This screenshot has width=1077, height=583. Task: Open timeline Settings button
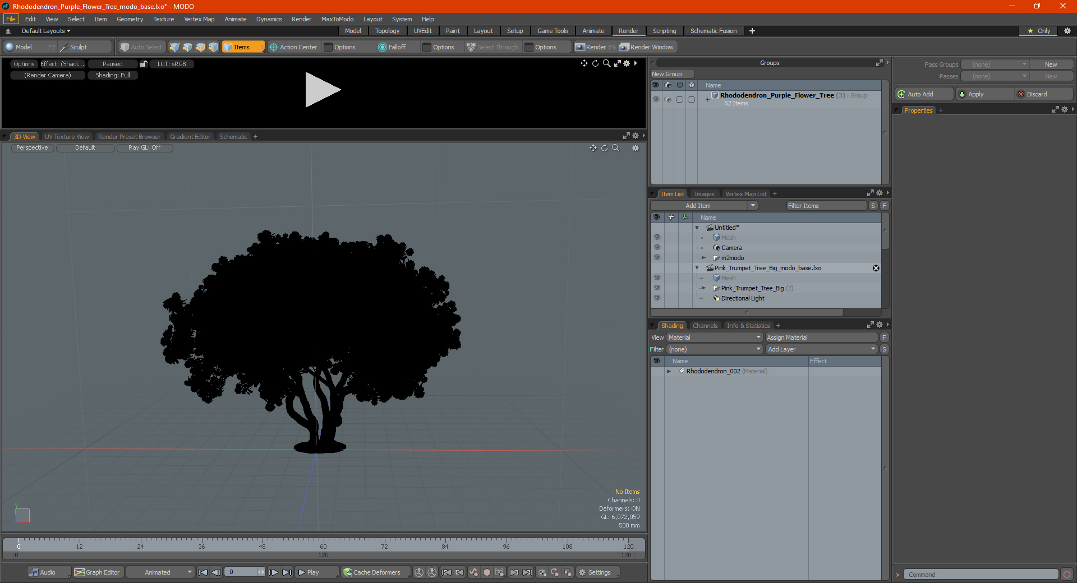point(599,572)
